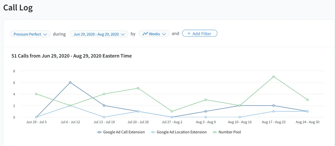Select Google Ad Location Extension point at Jul 13 - Jul 19
Viewport: 335px width, 146px height.
click(104, 117)
